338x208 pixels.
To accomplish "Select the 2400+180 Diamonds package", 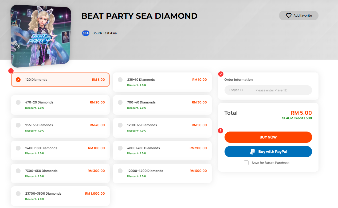I will (x=18, y=148).
